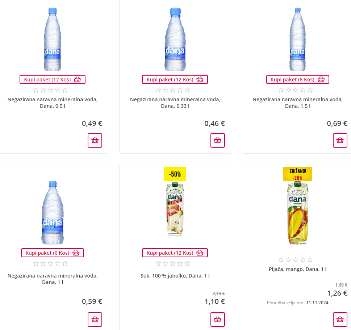This screenshot has height=330, width=351.
Task: Open Negazirana mineralna voda Dana 0,5 l title
Action: (x=53, y=102)
